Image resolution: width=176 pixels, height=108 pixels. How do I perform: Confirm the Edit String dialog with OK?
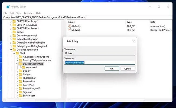pos(112,69)
